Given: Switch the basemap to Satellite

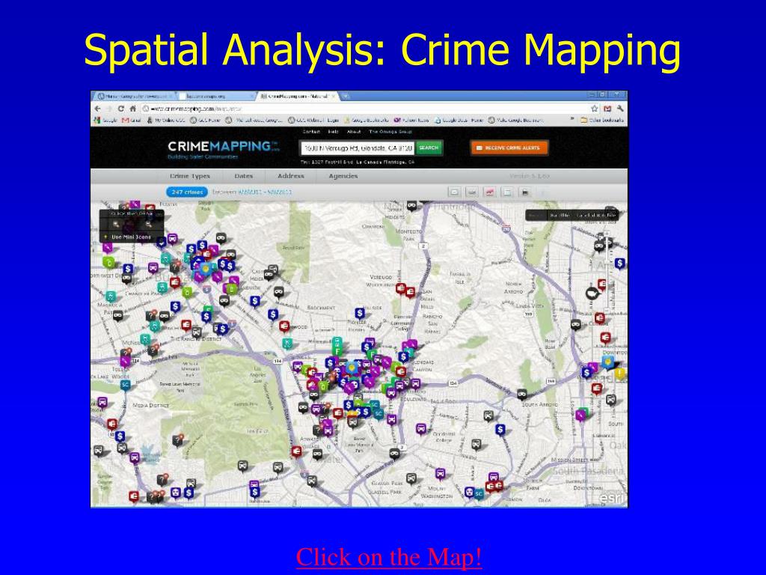Looking at the screenshot, I should (560, 215).
